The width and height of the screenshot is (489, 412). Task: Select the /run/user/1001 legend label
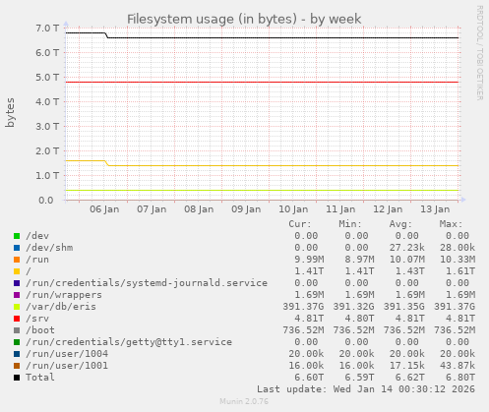67,366
